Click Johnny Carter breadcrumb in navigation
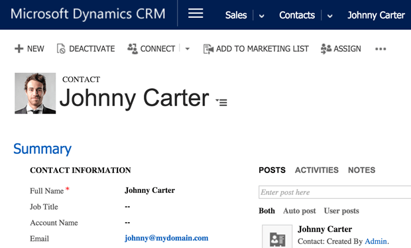This screenshot has width=411, height=248. [376, 15]
